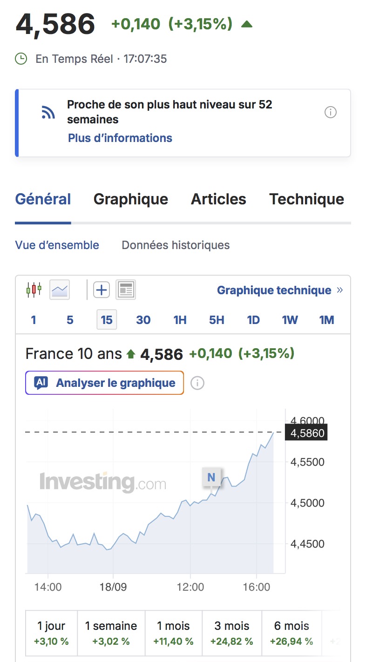Viewport: 366px width, 662px height.
Task: Click the clock real-time icon
Action: point(21,59)
